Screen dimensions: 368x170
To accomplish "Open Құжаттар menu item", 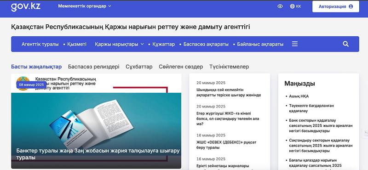I will [x=164, y=44].
